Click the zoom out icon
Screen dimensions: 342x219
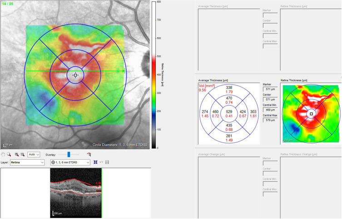[22, 154]
